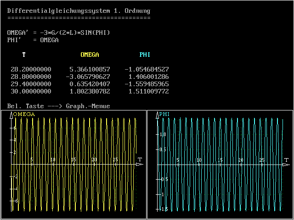
Task: Select the last row T value 30.00000000
Action: click(x=31, y=91)
